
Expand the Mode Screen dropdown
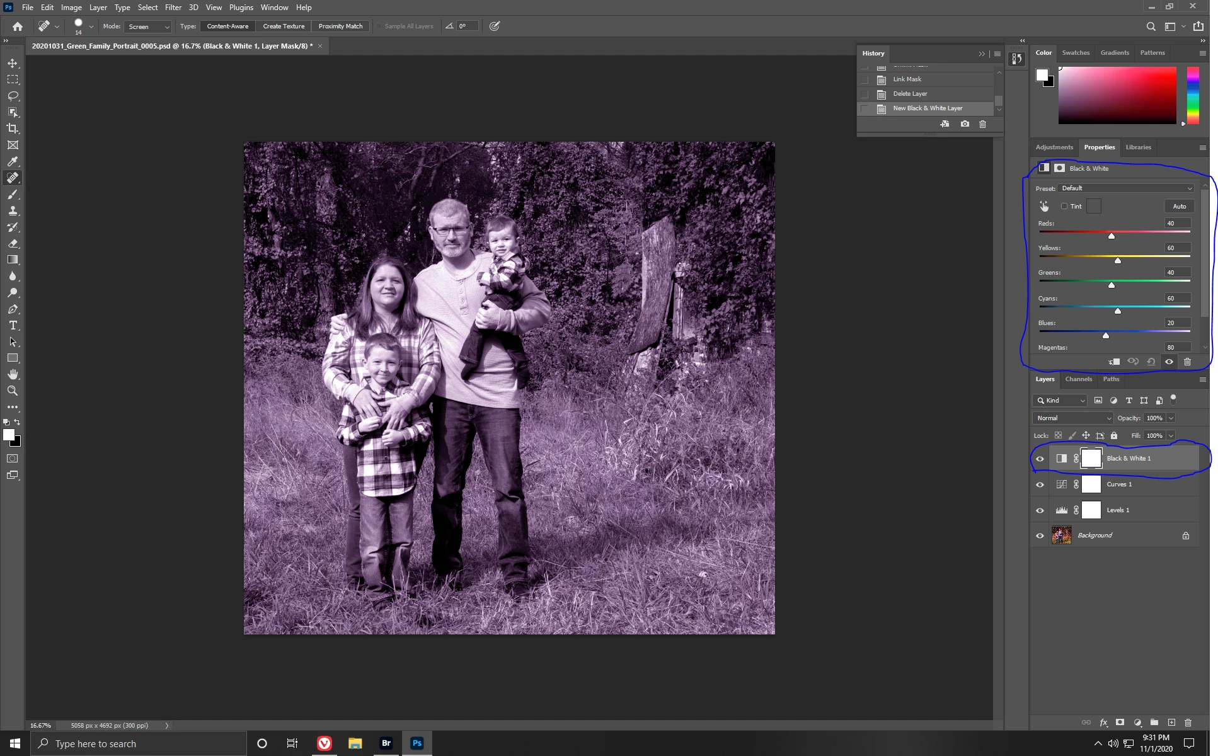tap(149, 26)
